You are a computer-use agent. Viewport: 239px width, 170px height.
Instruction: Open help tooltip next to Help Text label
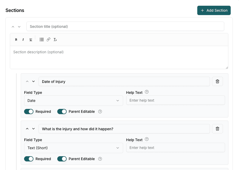pyautogui.click(x=146, y=92)
